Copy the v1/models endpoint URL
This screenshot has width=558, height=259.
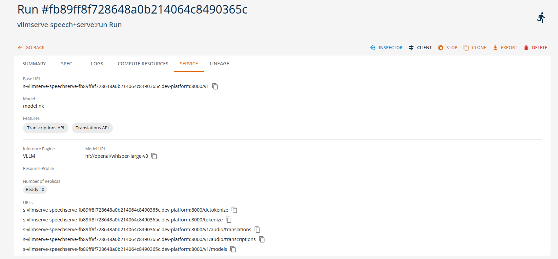point(233,249)
